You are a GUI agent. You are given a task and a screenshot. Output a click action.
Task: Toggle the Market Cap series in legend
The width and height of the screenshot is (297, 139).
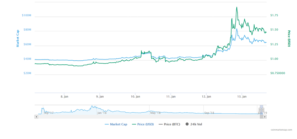116,124
